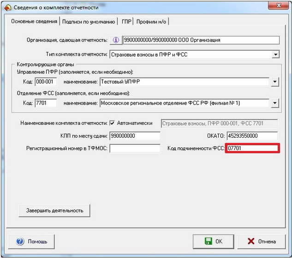Click the app icon in title bar

click(x=8, y=8)
